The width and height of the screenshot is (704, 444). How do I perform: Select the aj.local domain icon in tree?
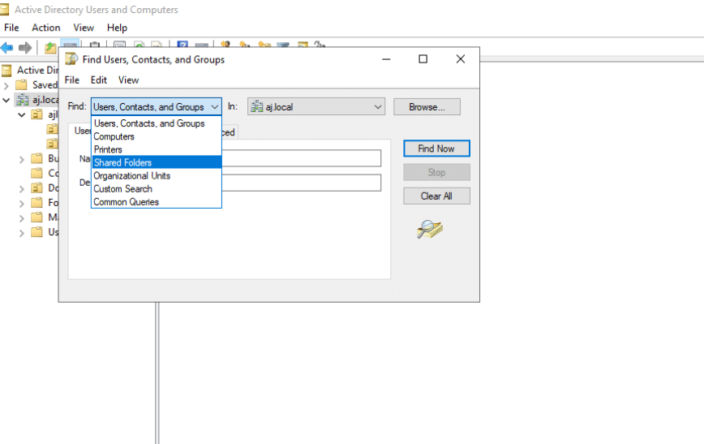point(23,100)
